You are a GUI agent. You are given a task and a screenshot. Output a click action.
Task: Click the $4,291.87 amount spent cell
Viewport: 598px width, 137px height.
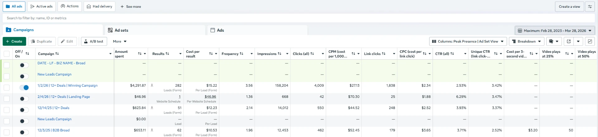click(138, 85)
